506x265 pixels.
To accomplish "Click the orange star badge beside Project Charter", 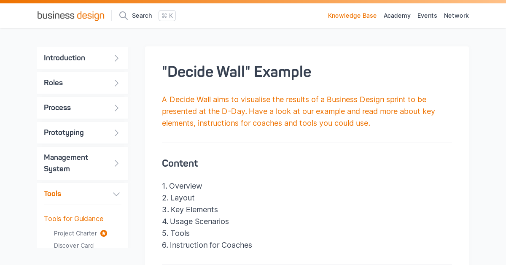I will click(104, 233).
